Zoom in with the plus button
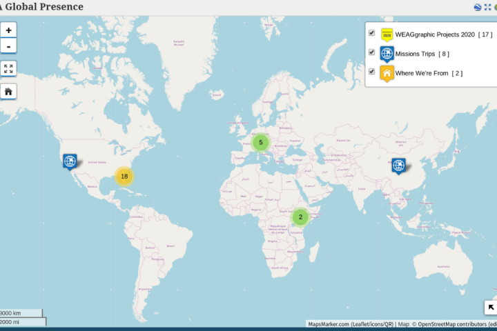This screenshot has height=331, width=497. (x=8, y=30)
